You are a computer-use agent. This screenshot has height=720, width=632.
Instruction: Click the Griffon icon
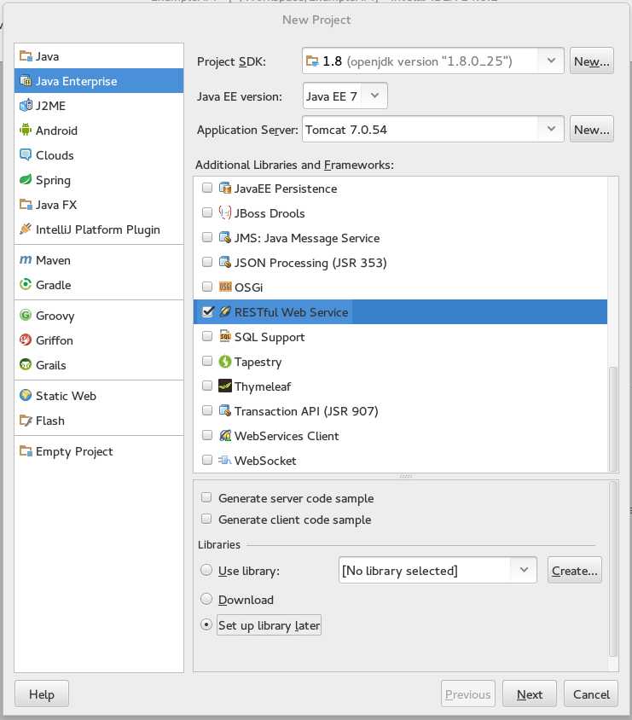tap(26, 340)
